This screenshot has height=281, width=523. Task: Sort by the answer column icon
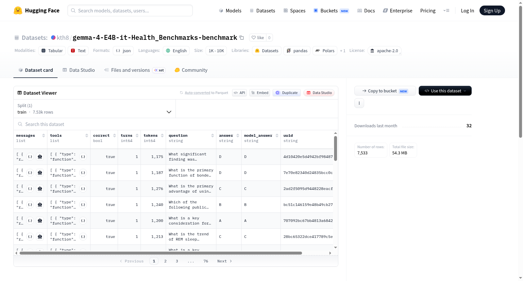point(238,135)
